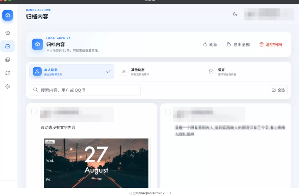Viewport: 299px width, 196px height.
Task: Click the blurred user profile area
Action: coord(269,14)
